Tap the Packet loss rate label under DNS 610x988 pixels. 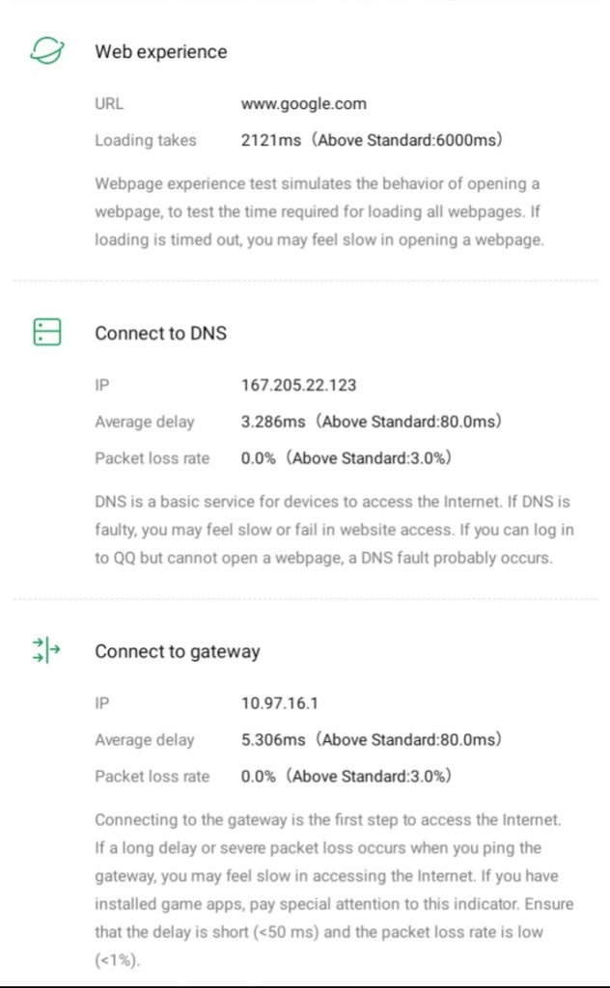pos(152,458)
